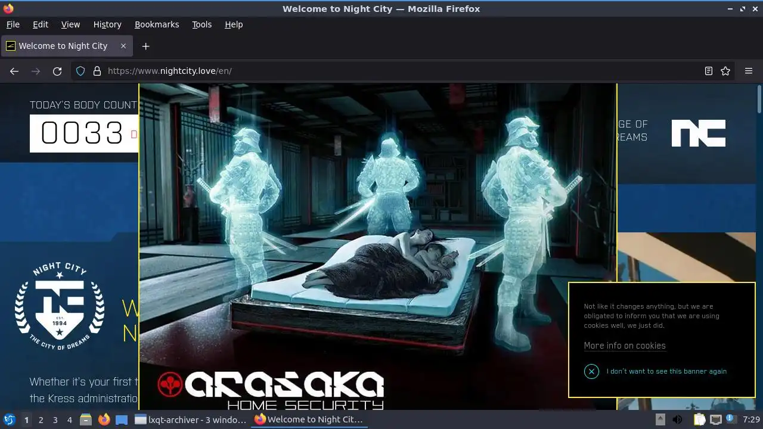Reload the current page
Screen dimensions: 763x429
click(57, 71)
